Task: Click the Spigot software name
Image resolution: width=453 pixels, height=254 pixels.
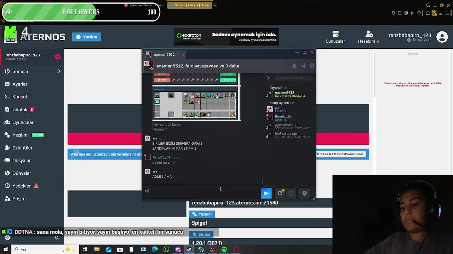Action: [200, 223]
